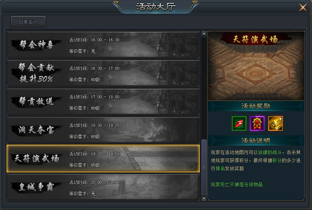Select the highlighted 天符演武场 activity

[103, 159]
